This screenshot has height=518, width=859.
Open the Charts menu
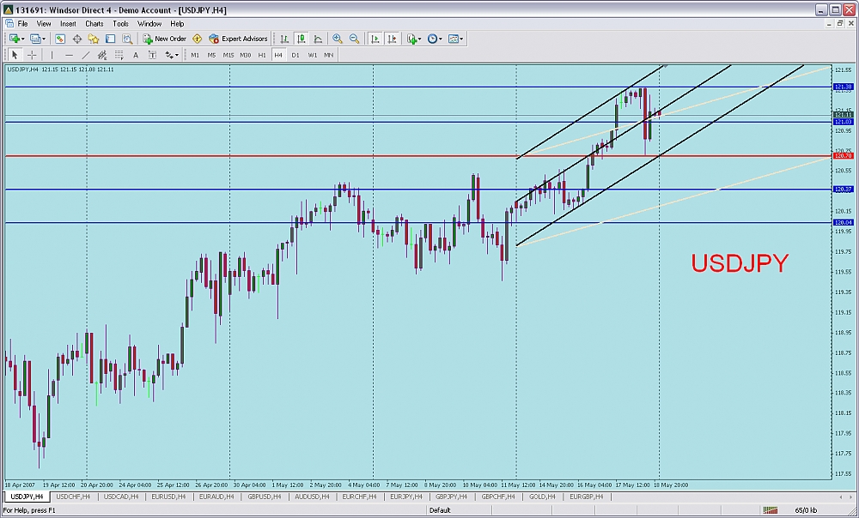[94, 23]
